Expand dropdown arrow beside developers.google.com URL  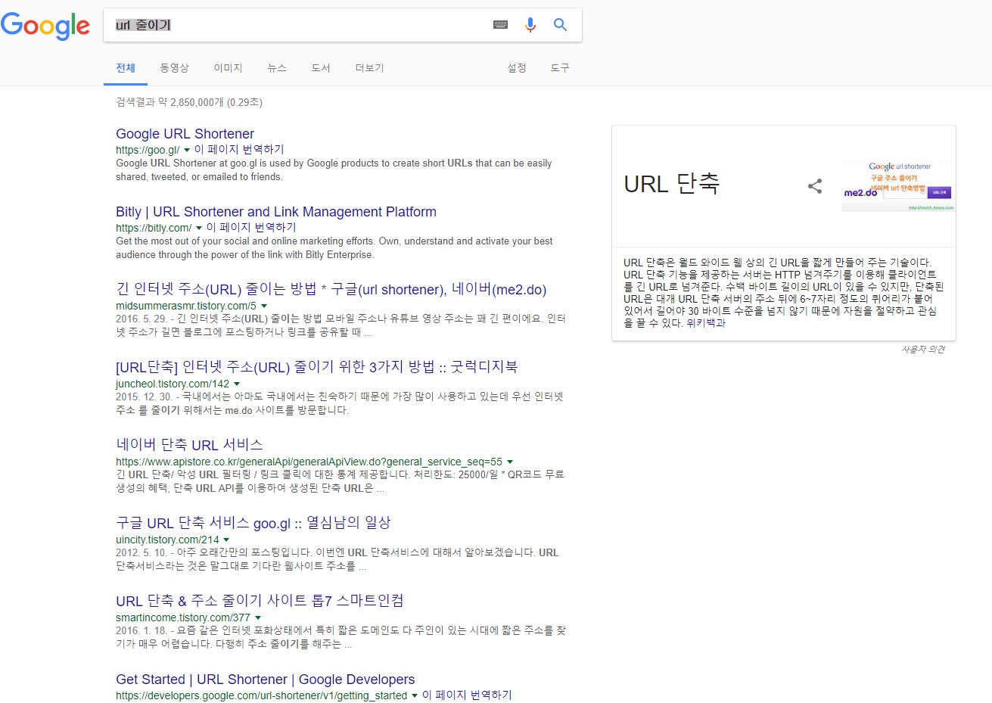tap(415, 696)
